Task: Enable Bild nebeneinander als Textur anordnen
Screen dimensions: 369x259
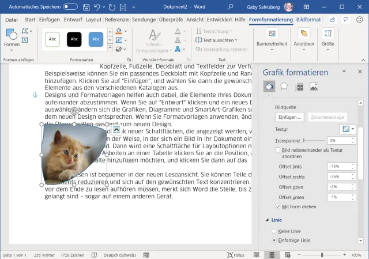Action: click(278, 150)
